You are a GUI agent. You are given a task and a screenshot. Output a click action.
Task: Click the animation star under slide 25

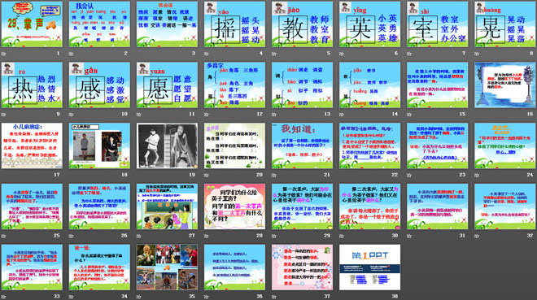(3, 236)
